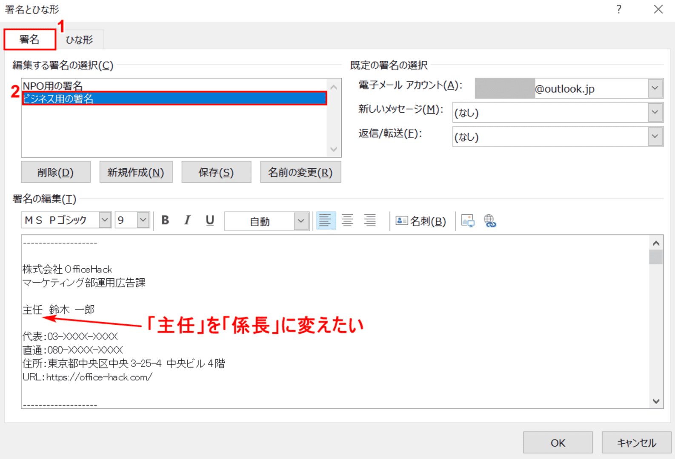Select NPO用の署名 in the signature list

(x=53, y=86)
